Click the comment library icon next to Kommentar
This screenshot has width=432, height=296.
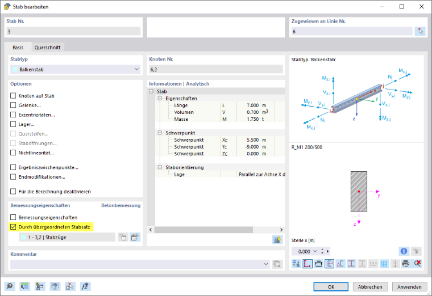(x=277, y=264)
